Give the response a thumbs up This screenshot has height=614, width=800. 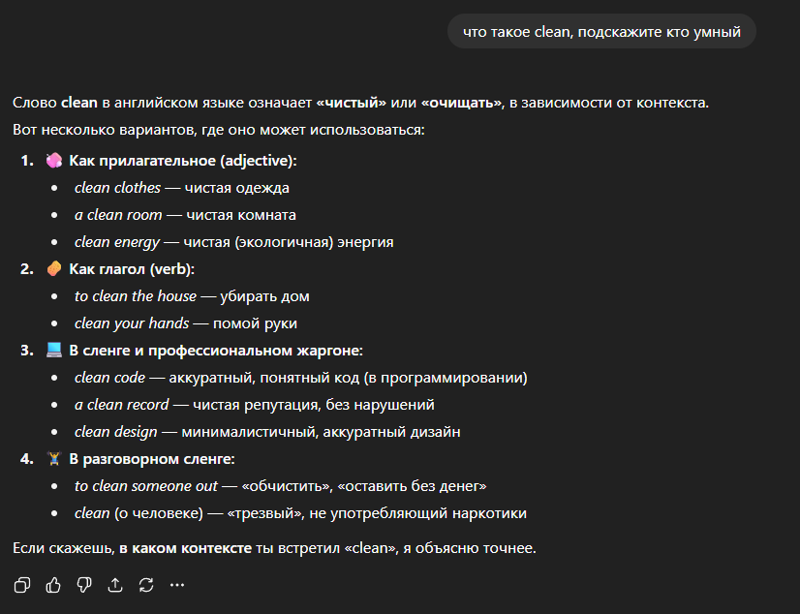[51, 585]
